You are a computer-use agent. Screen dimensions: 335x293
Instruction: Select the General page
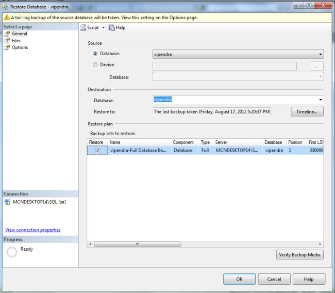pyautogui.click(x=20, y=34)
